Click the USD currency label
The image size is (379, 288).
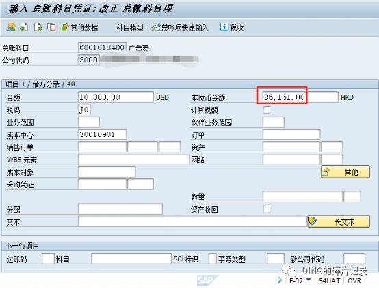(x=162, y=97)
